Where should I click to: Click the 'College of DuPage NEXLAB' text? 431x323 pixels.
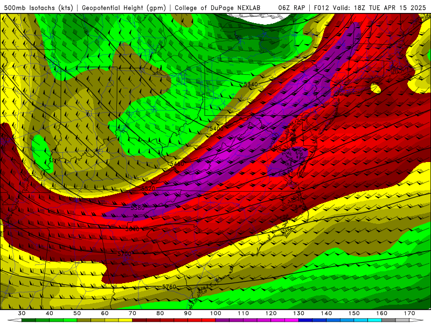[x=218, y=8]
